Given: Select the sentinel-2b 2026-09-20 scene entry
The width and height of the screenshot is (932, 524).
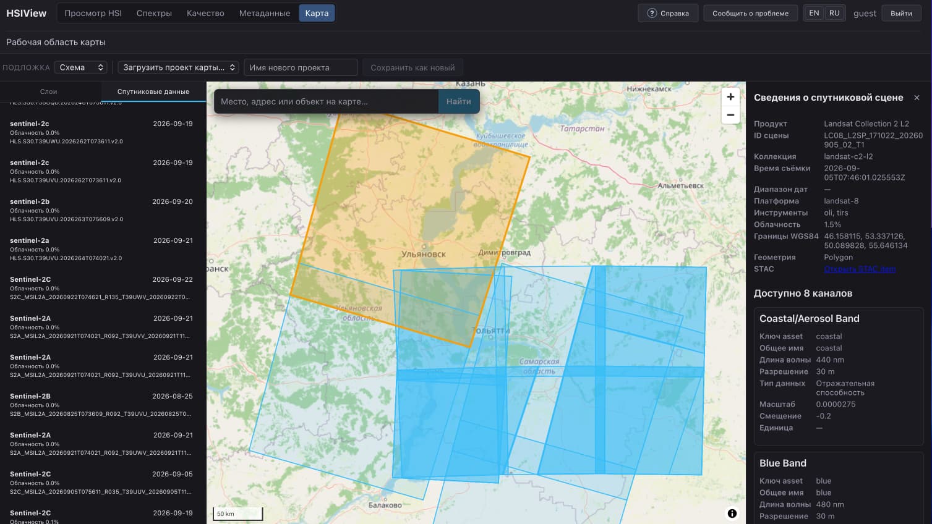Looking at the screenshot, I should coord(101,210).
